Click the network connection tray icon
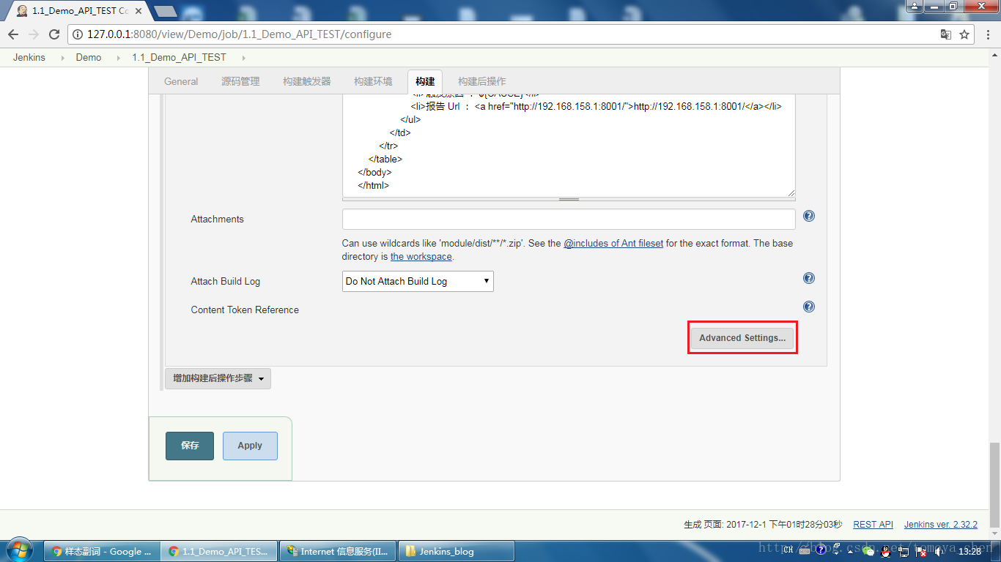The width and height of the screenshot is (1001, 562). [x=904, y=550]
